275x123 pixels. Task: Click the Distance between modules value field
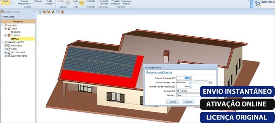tap(183, 86)
